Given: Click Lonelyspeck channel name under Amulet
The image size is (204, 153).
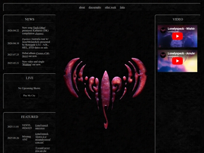Looking at the screenshot, I should 173,56.
